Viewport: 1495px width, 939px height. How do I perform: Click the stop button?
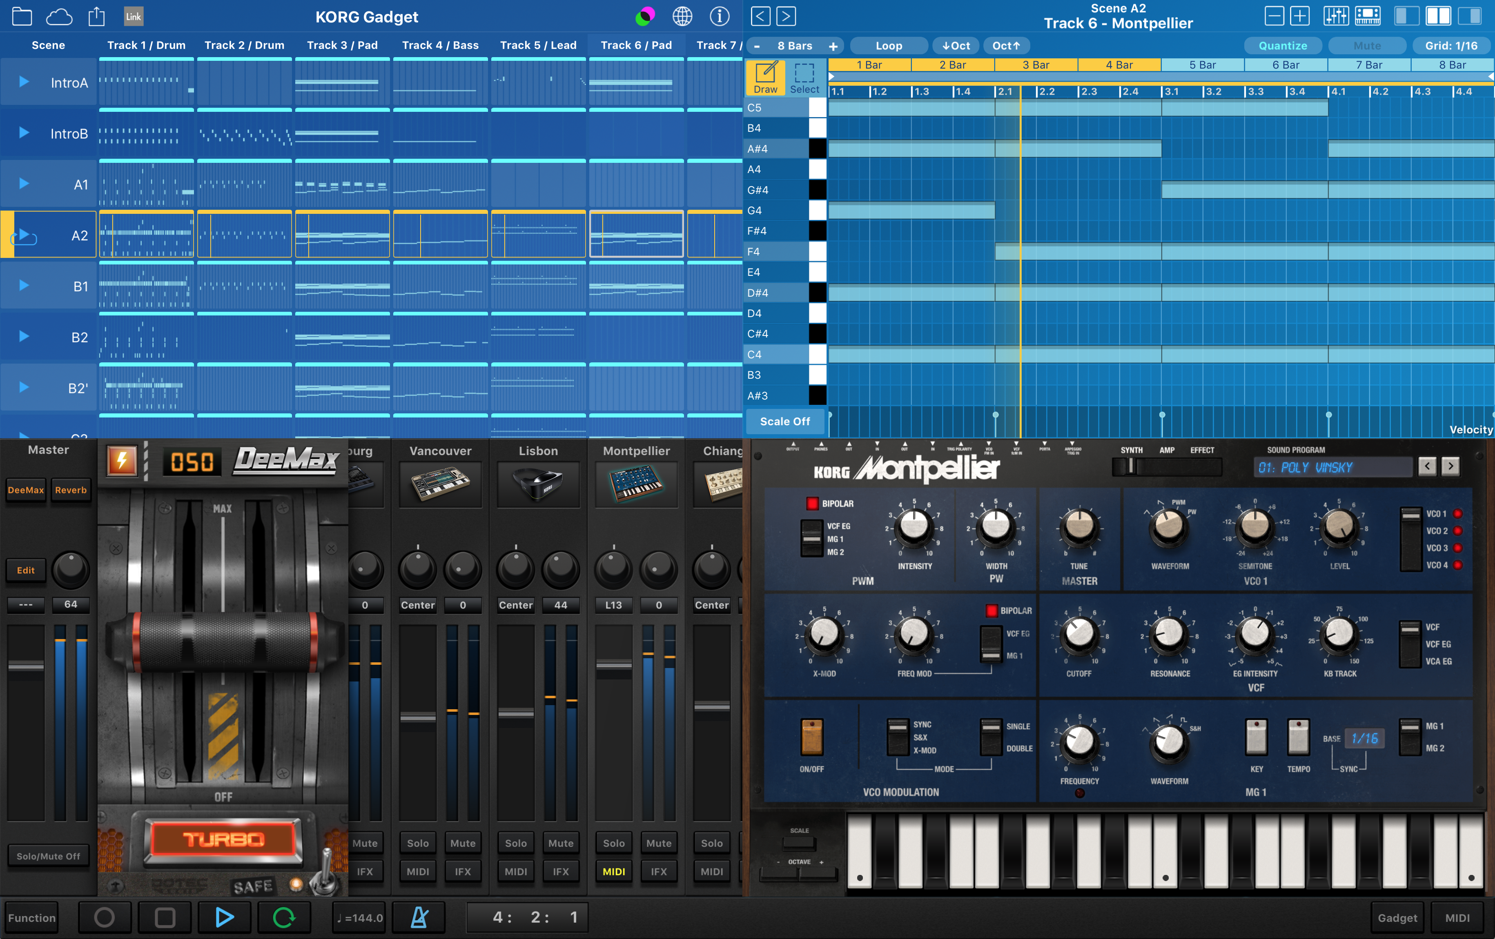pyautogui.click(x=165, y=917)
